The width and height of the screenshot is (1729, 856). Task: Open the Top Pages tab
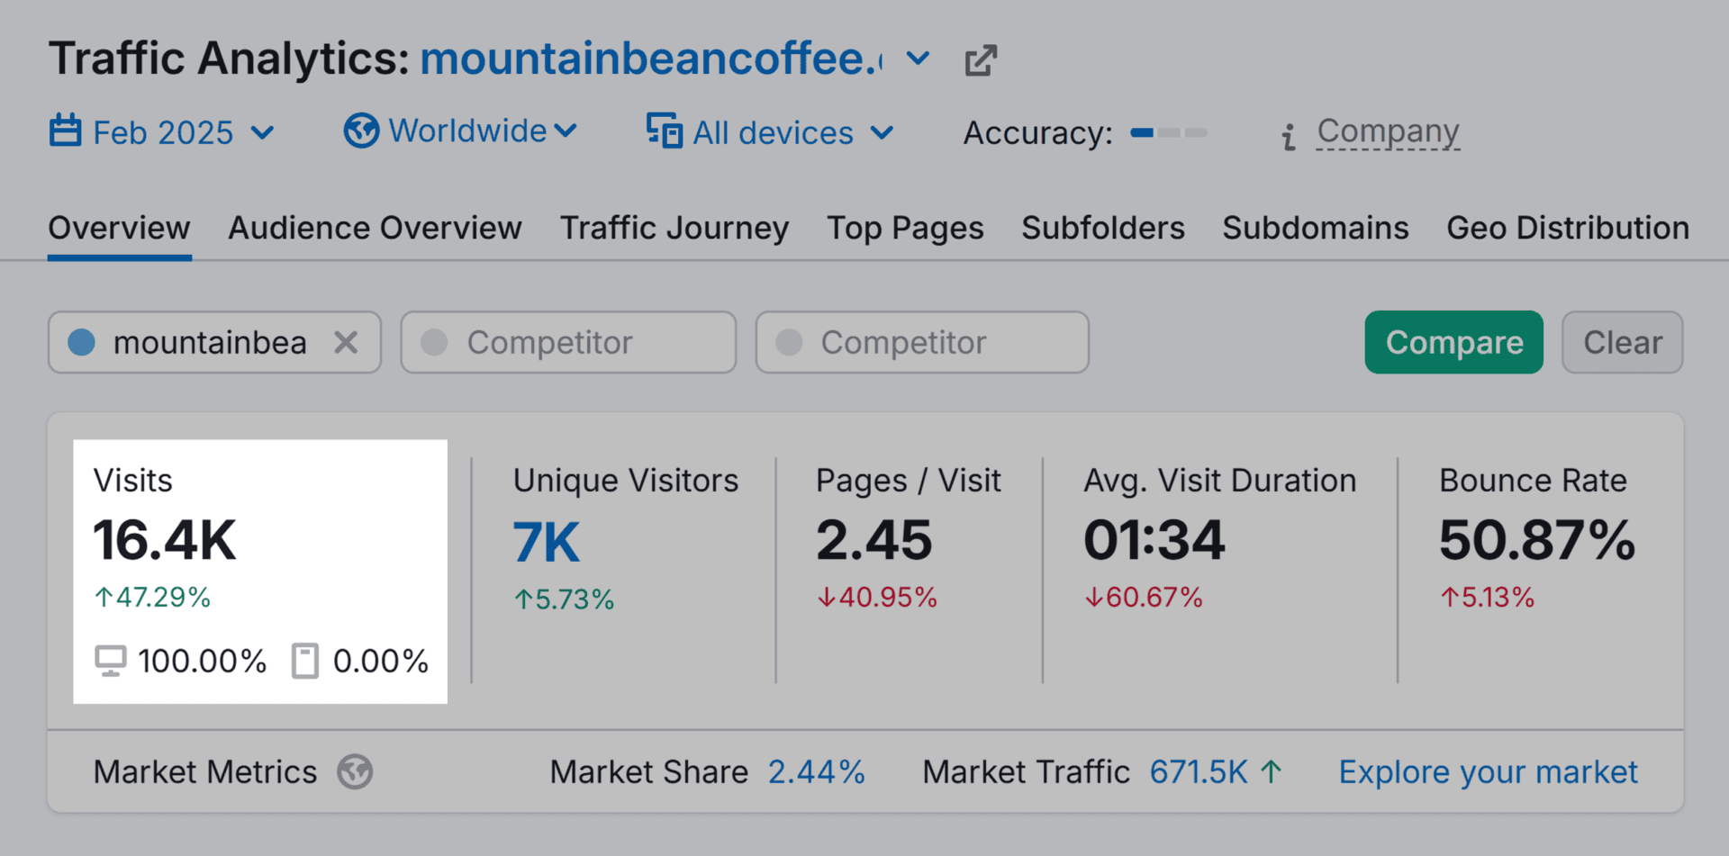tap(905, 229)
